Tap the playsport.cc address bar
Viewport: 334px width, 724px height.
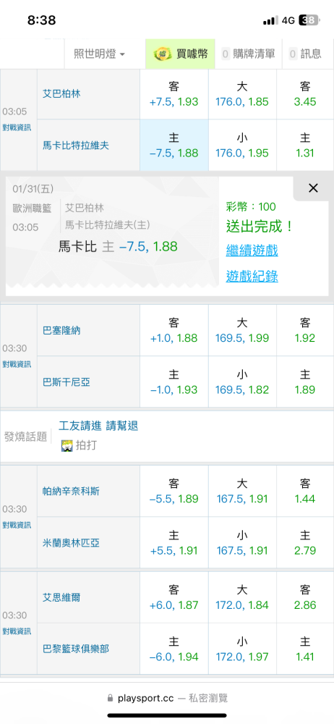tap(167, 698)
